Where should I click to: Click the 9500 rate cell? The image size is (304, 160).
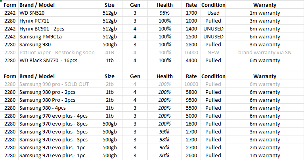(191, 100)
